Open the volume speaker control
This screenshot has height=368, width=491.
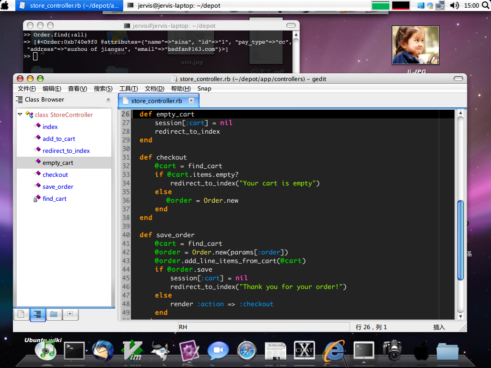454,5
